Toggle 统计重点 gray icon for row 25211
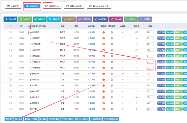187x123 pixels. click(112, 91)
